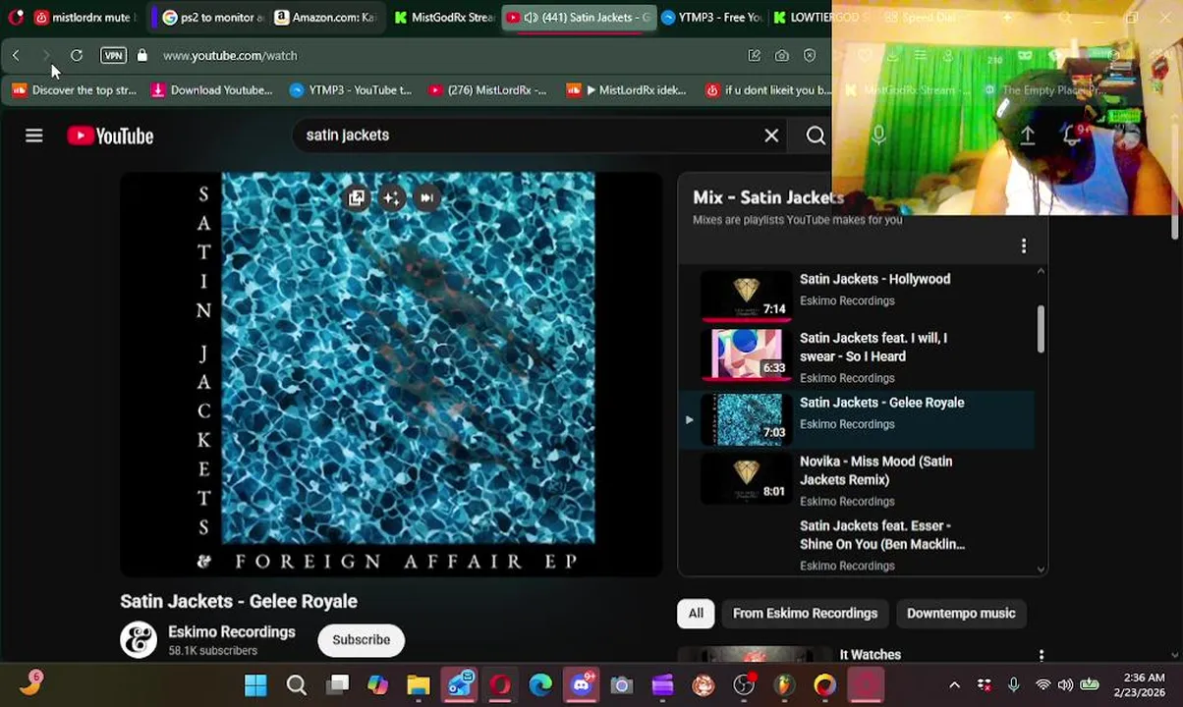
Task: Click the edit page icon in address bar
Action: pyautogui.click(x=755, y=56)
